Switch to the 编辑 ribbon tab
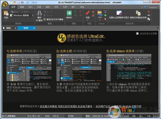Screen dimensions: 161x119 tap(22, 7)
